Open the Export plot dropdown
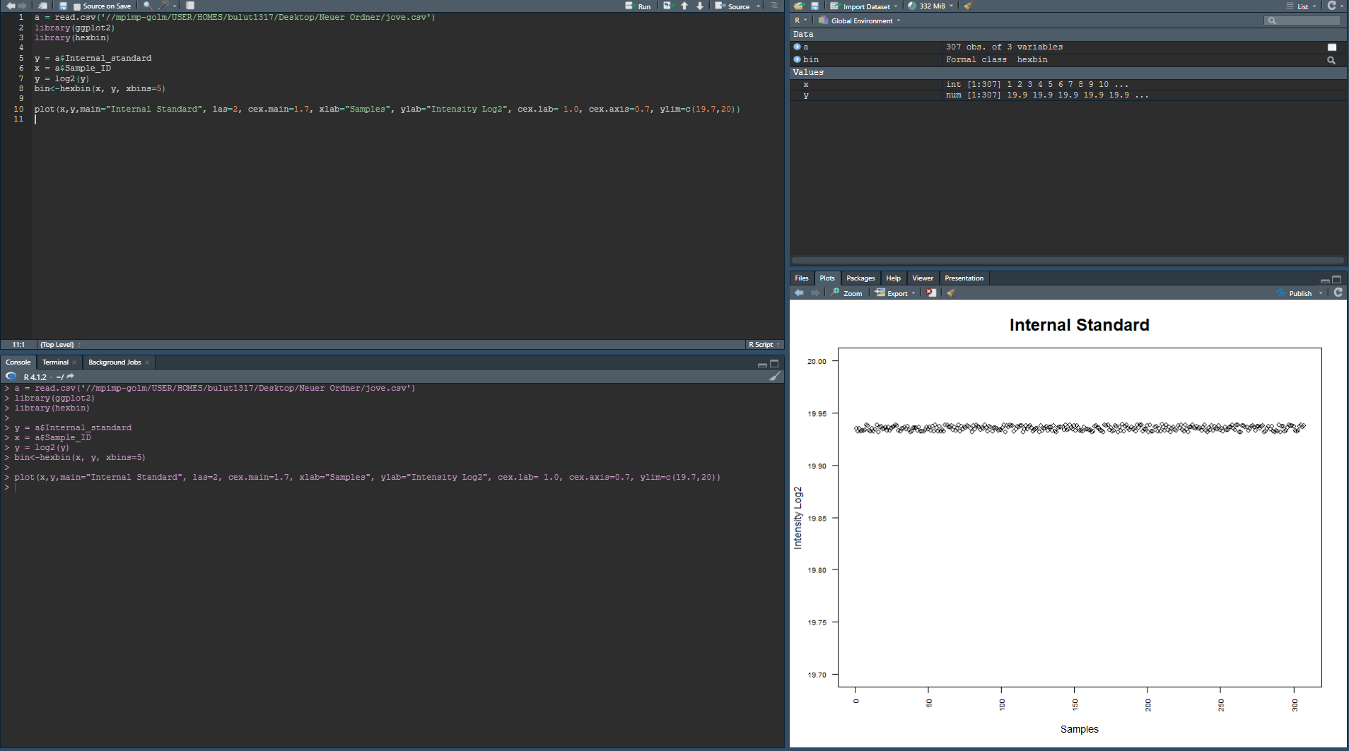Screen dimensions: 1349x751 coord(896,293)
